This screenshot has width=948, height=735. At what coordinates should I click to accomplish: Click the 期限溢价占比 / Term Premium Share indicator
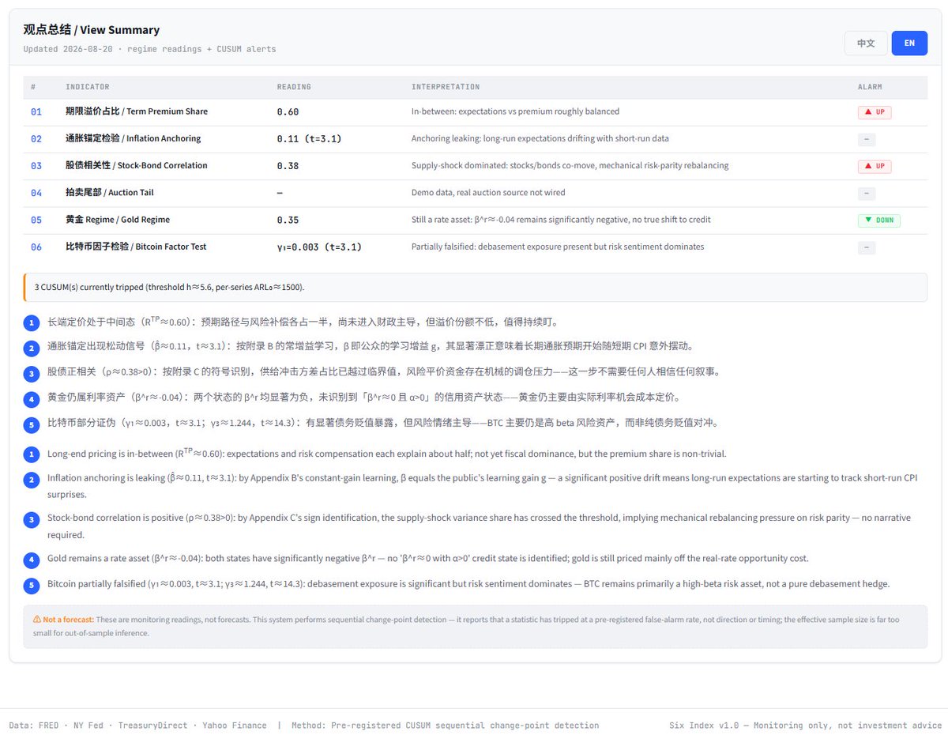[137, 111]
